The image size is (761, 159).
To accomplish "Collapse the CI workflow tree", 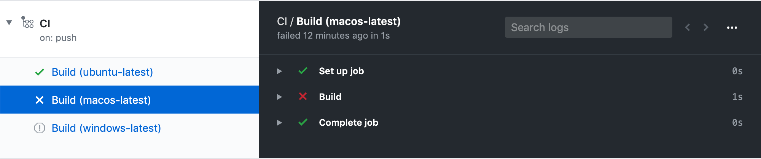I will (x=9, y=23).
